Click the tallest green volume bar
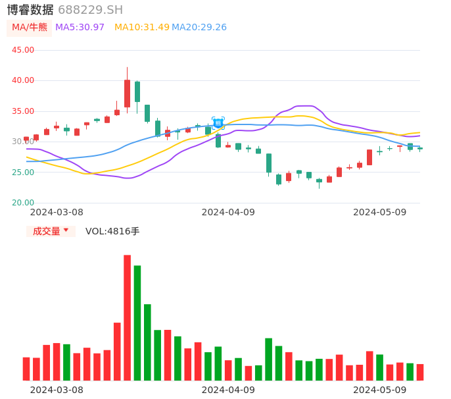The height and width of the screenshot is (399, 451). [137, 323]
